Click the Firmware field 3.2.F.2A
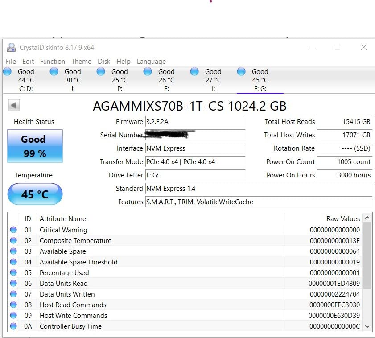Screen dimensions: 375x338 (x=195, y=122)
